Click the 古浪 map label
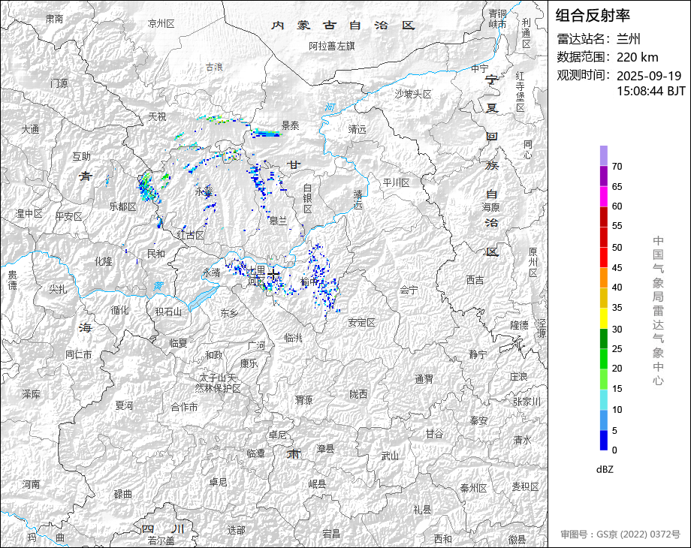 click(214, 67)
